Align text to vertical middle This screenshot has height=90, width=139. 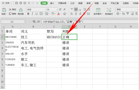(76, 9)
